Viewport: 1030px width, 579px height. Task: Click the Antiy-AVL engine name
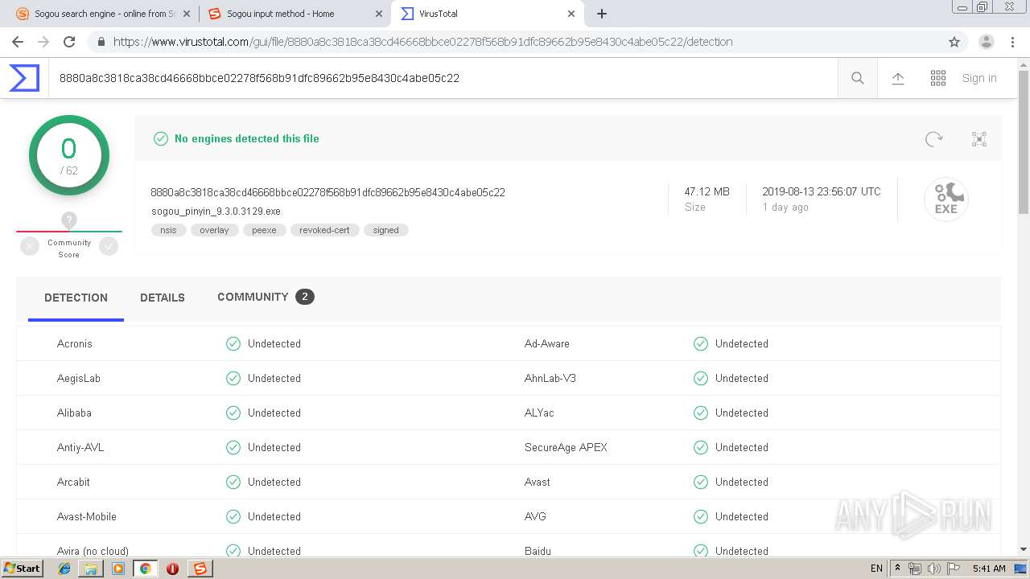(x=80, y=447)
